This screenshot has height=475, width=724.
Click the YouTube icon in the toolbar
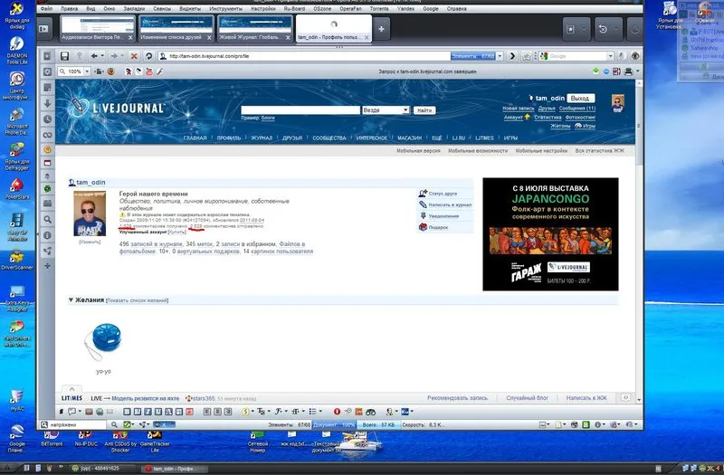pyautogui.click(x=149, y=71)
